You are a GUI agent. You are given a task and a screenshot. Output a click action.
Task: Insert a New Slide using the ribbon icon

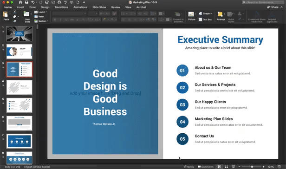coord(26,14)
